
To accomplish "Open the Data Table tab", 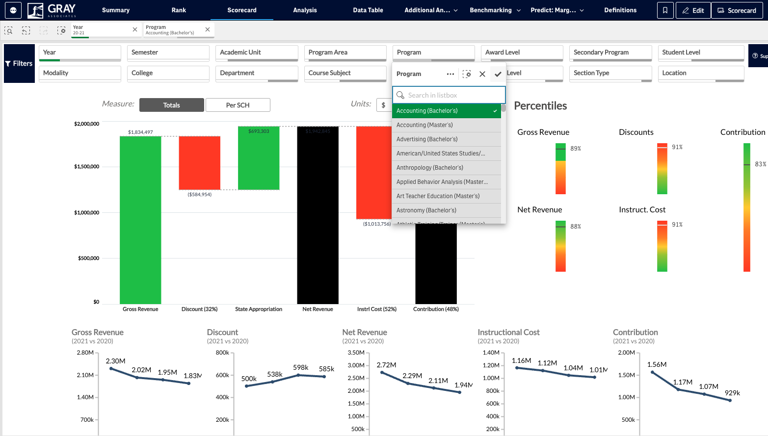I will (368, 10).
